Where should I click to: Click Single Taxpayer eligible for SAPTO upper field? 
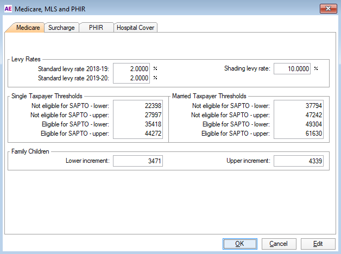tap(138, 133)
